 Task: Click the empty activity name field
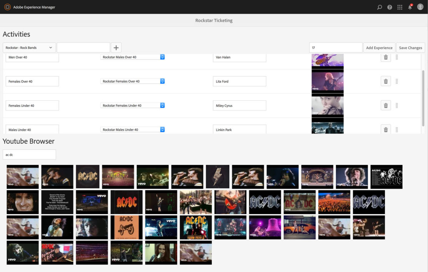[83, 48]
